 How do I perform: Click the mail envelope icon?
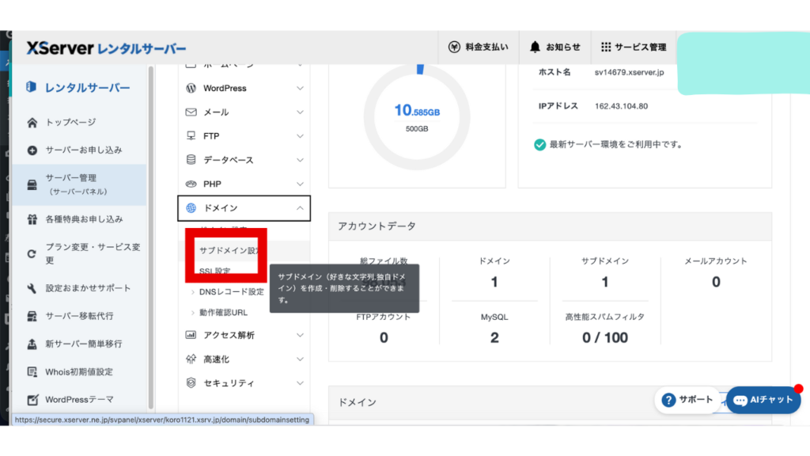[x=191, y=112]
